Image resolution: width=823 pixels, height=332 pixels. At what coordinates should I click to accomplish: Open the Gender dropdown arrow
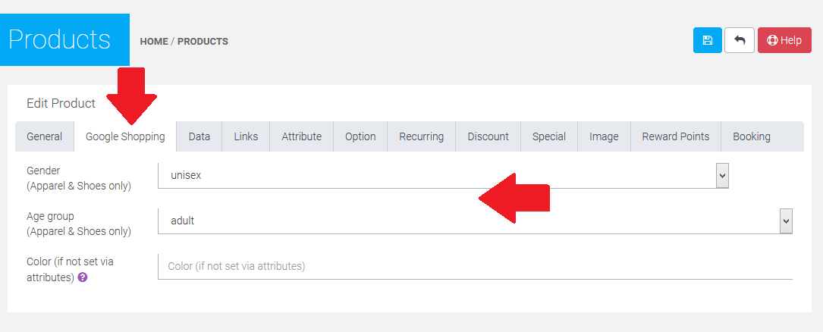(722, 176)
